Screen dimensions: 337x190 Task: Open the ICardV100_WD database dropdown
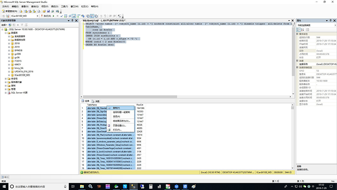pos(37,16)
